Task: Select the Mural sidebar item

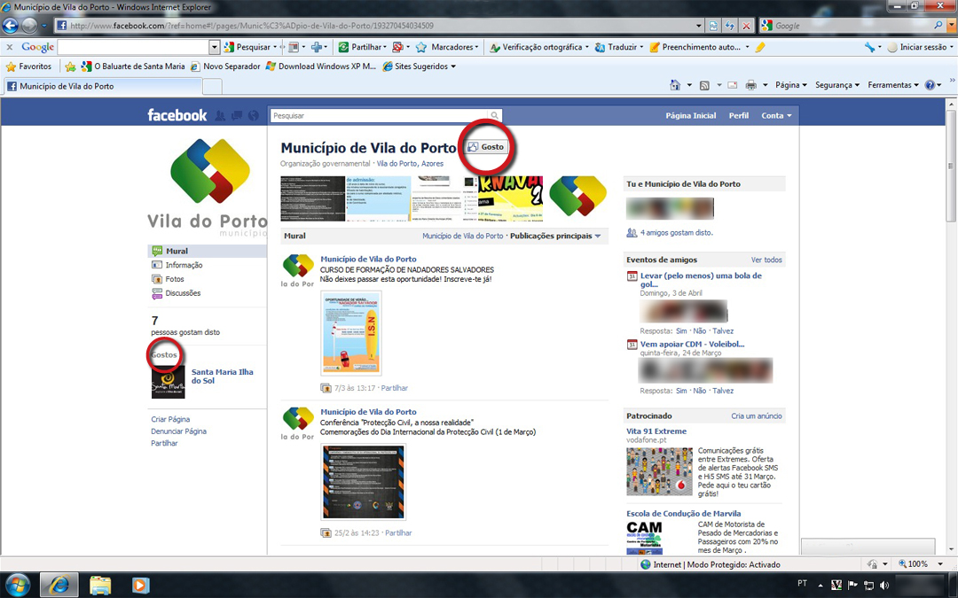Action: (207, 251)
